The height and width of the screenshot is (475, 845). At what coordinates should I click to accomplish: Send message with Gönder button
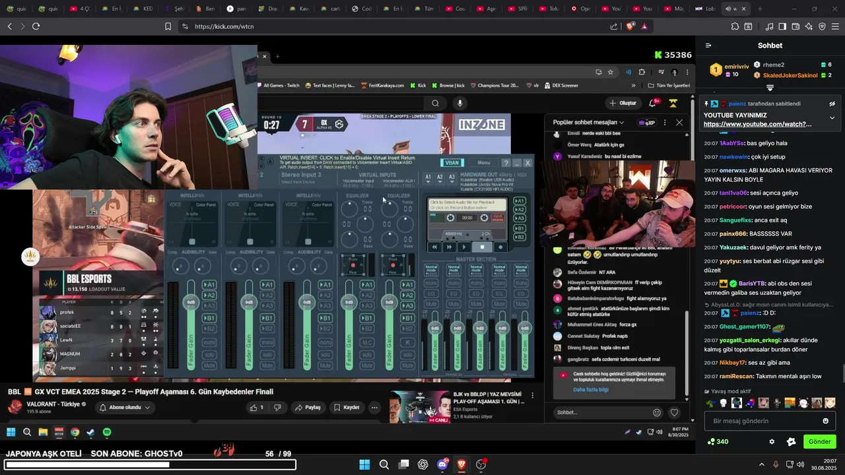point(819,441)
